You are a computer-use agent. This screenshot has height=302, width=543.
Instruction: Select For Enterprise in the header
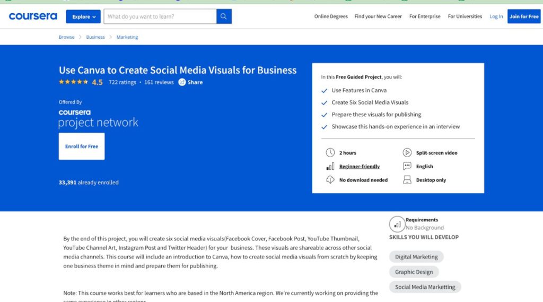tap(425, 16)
